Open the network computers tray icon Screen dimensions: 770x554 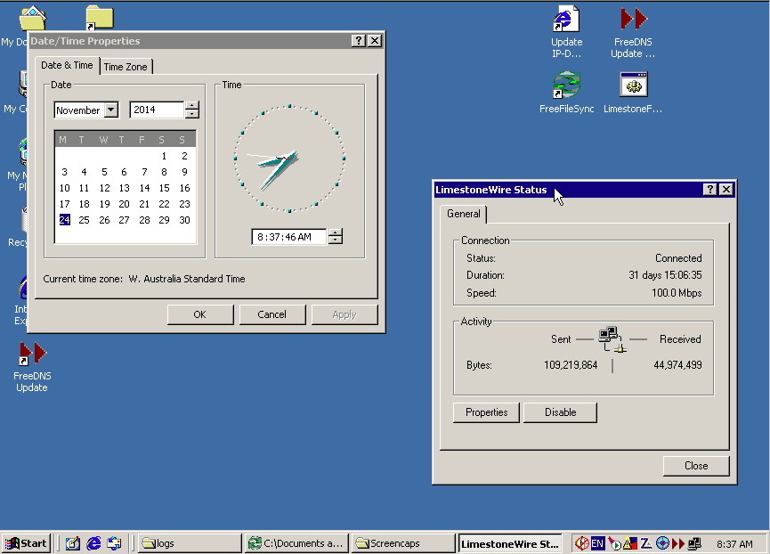coord(694,543)
